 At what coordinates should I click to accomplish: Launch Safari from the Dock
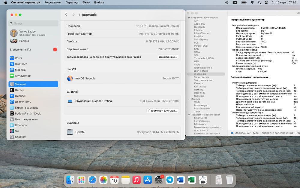(x=92, y=180)
